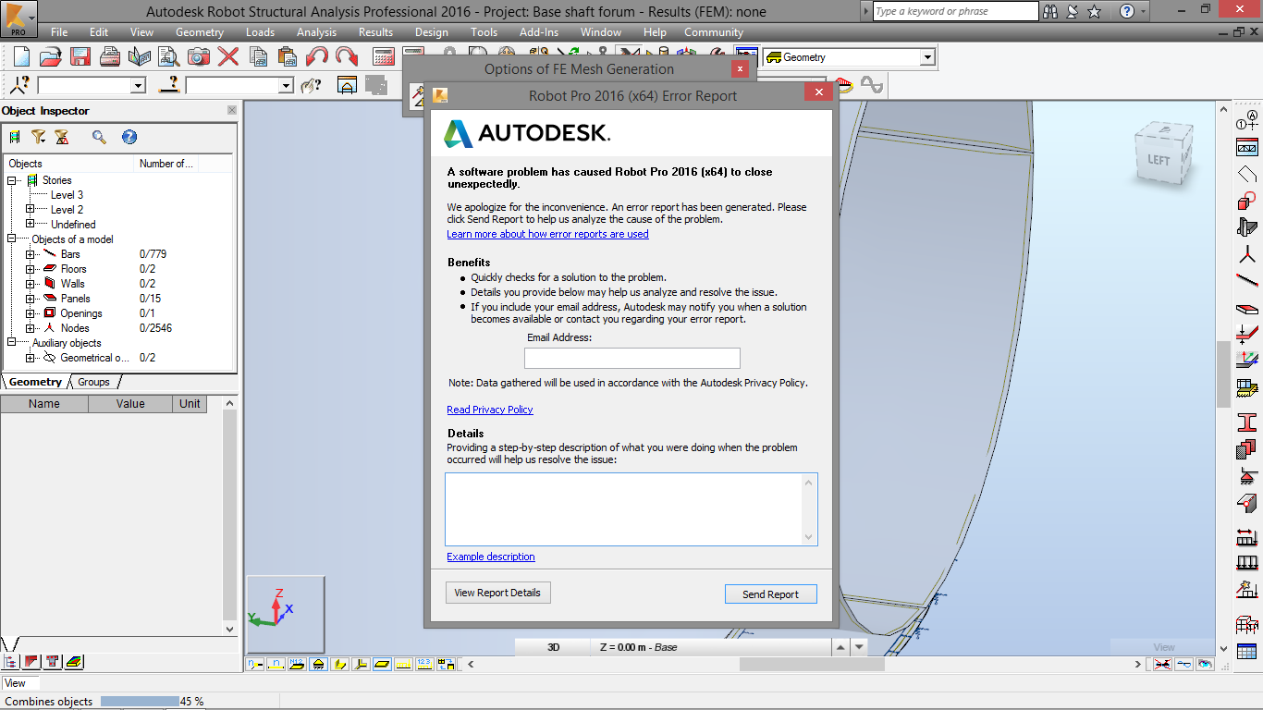This screenshot has width=1263, height=710.
Task: Undo the last action
Action: pos(316,56)
